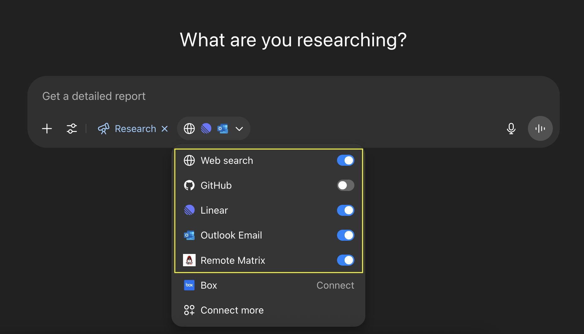This screenshot has height=334, width=584.
Task: Click the 'Remote Matrix' label text
Action: (x=233, y=260)
